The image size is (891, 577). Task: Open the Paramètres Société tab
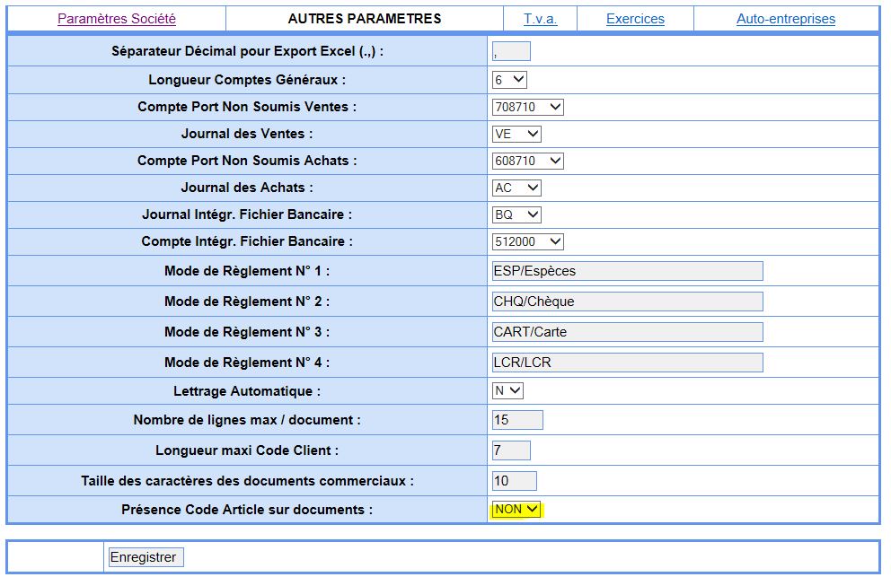point(117,19)
